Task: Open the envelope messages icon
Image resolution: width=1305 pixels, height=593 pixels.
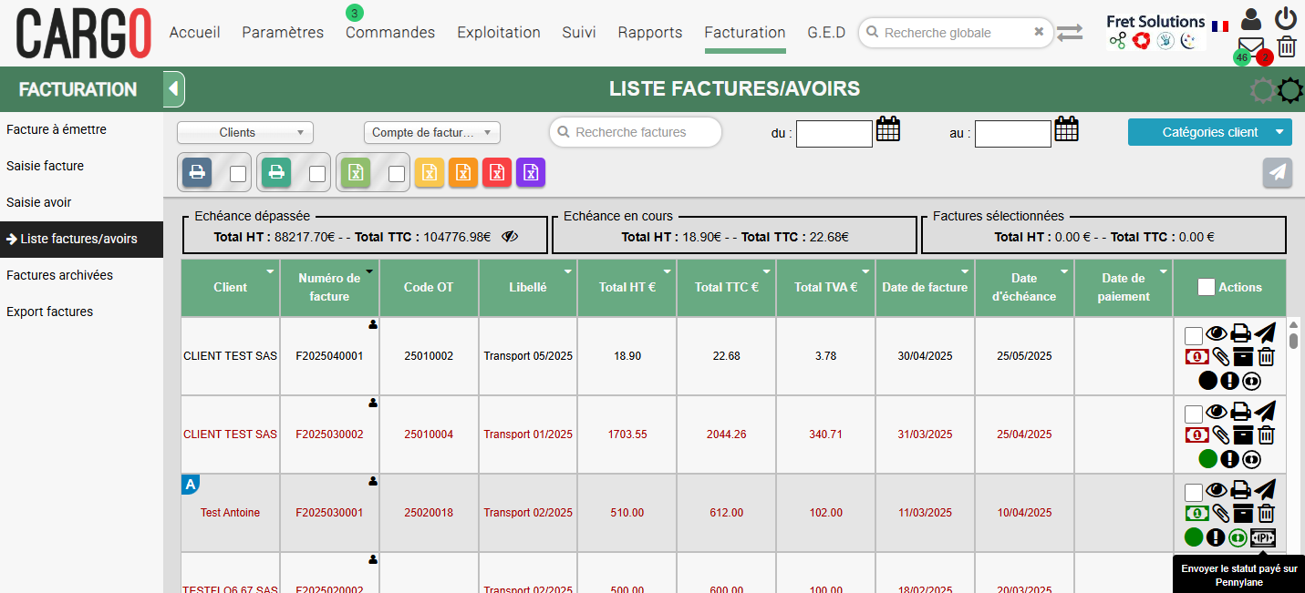Action: pyautogui.click(x=1251, y=47)
